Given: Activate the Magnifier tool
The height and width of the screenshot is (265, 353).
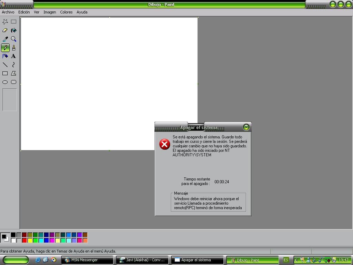Looking at the screenshot, I should point(14,39).
